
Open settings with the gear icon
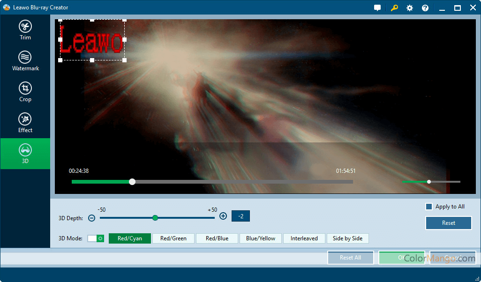410,8
